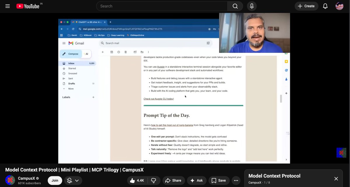
Task: Open the YouTube notifications bell
Action: click(x=325, y=6)
